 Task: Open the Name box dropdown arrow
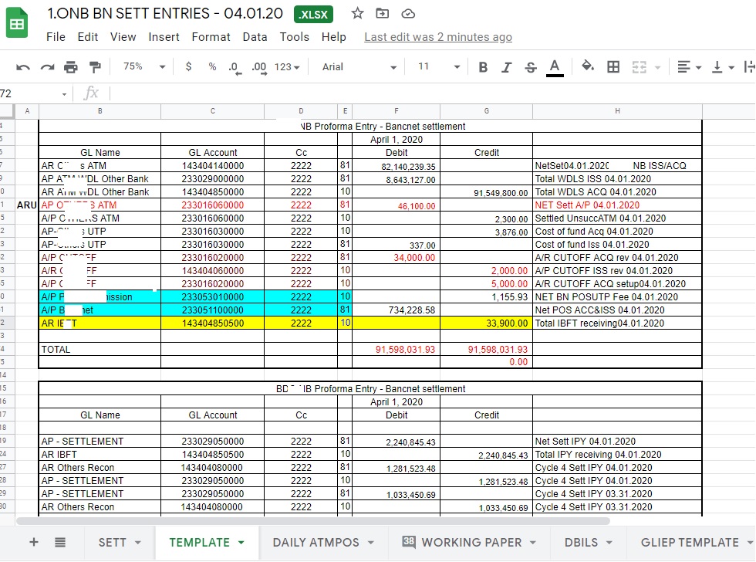(x=64, y=94)
